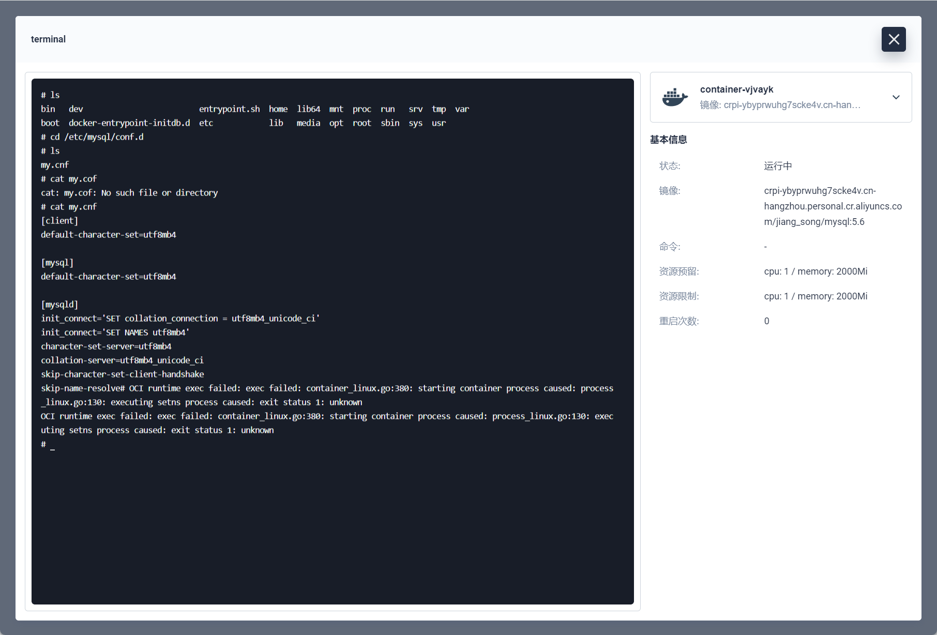Close the terminal dialog with the X button

(x=894, y=39)
